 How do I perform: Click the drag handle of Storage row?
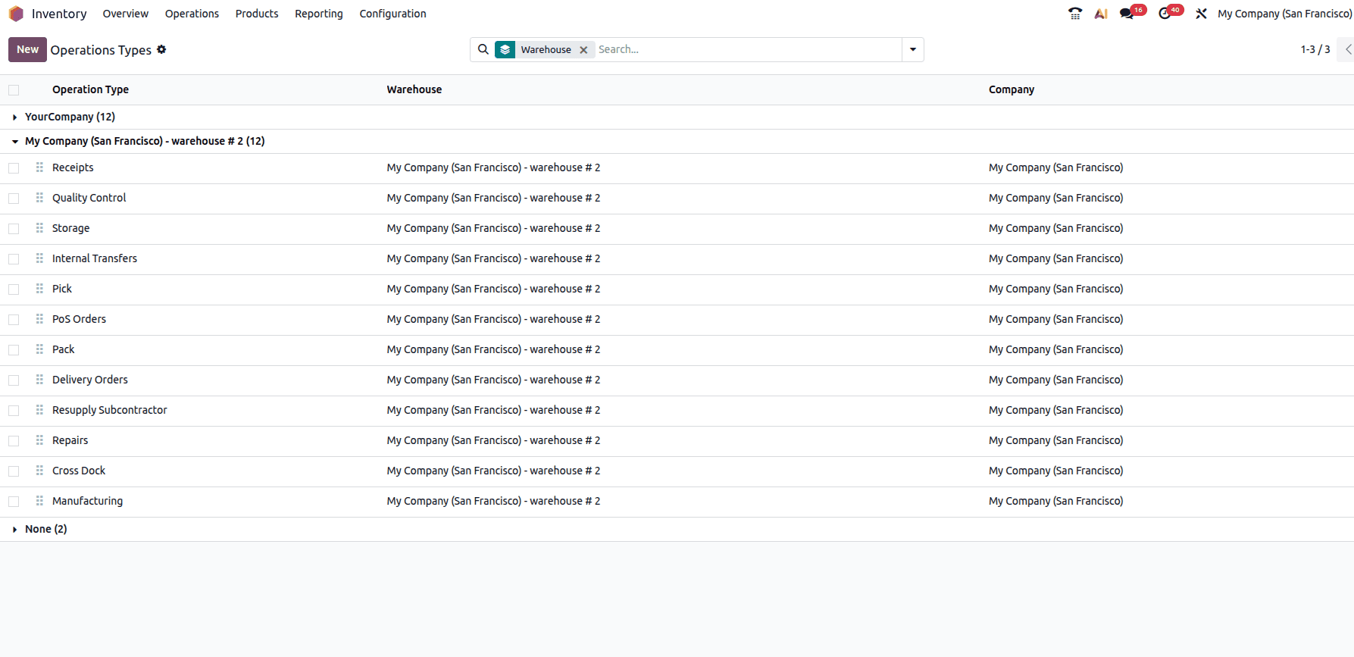(x=39, y=228)
